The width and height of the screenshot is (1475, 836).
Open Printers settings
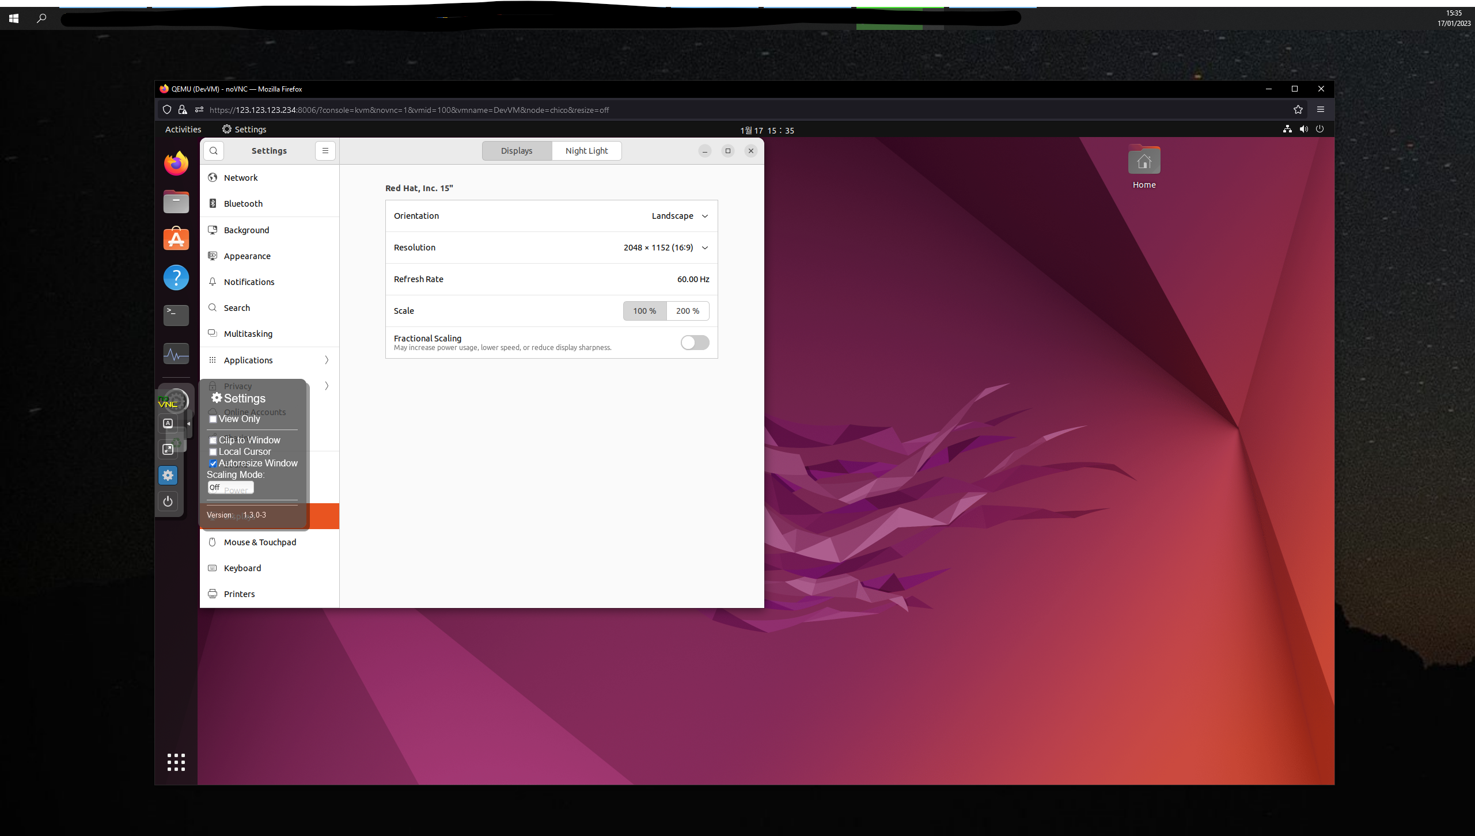click(270, 594)
